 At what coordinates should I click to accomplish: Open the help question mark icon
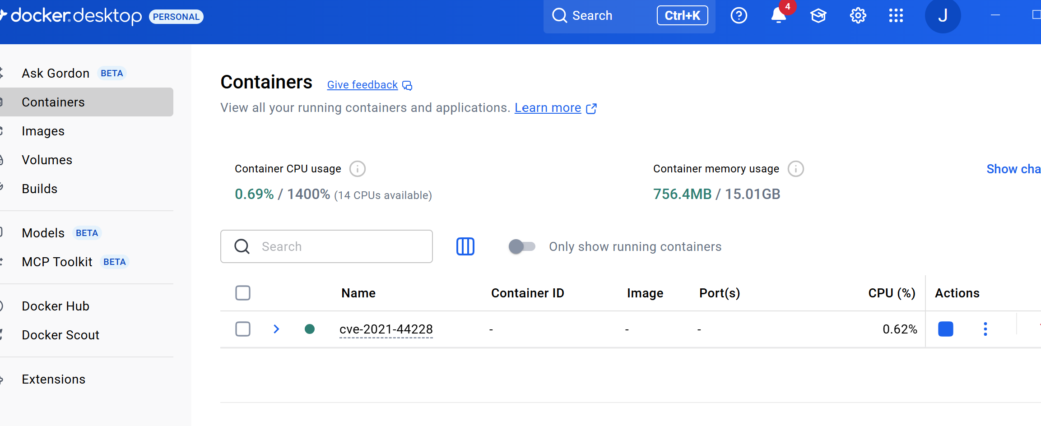739,16
